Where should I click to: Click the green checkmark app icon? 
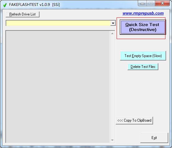click(5, 5)
